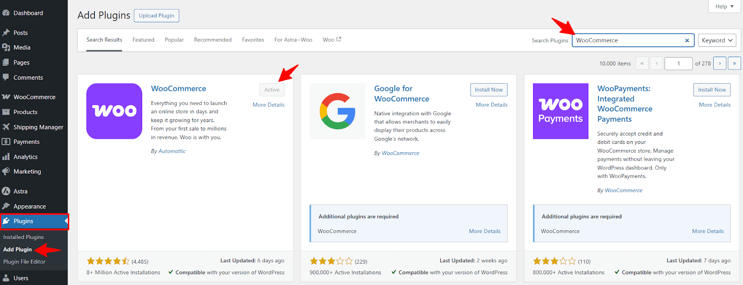Install Google for WooCommerce plugin

(489, 90)
